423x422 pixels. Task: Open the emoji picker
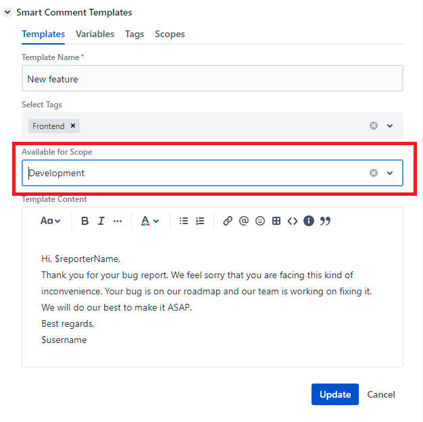point(260,221)
